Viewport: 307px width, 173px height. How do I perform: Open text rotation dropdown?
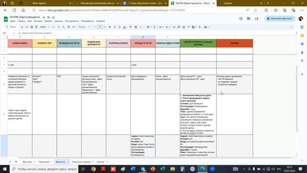pos(167,27)
